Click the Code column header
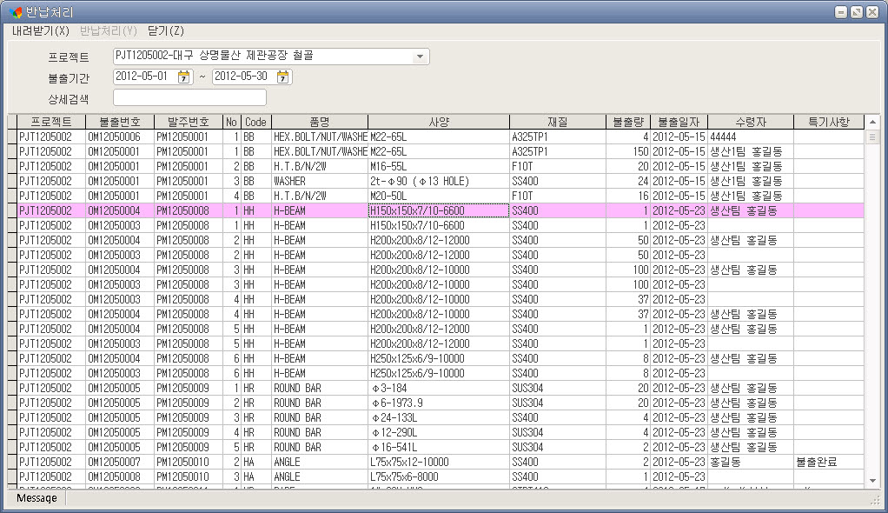 pyautogui.click(x=255, y=122)
